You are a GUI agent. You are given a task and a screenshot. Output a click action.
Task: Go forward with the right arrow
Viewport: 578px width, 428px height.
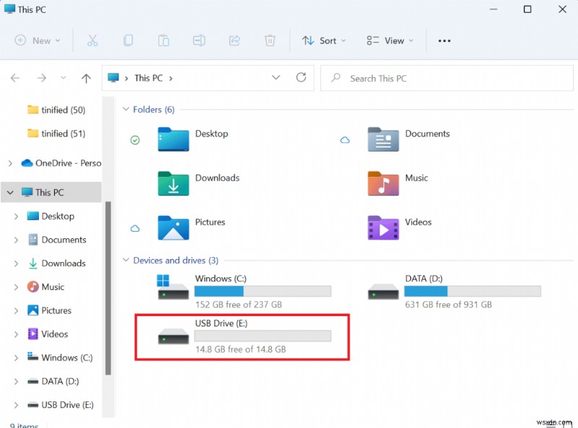pos(42,78)
